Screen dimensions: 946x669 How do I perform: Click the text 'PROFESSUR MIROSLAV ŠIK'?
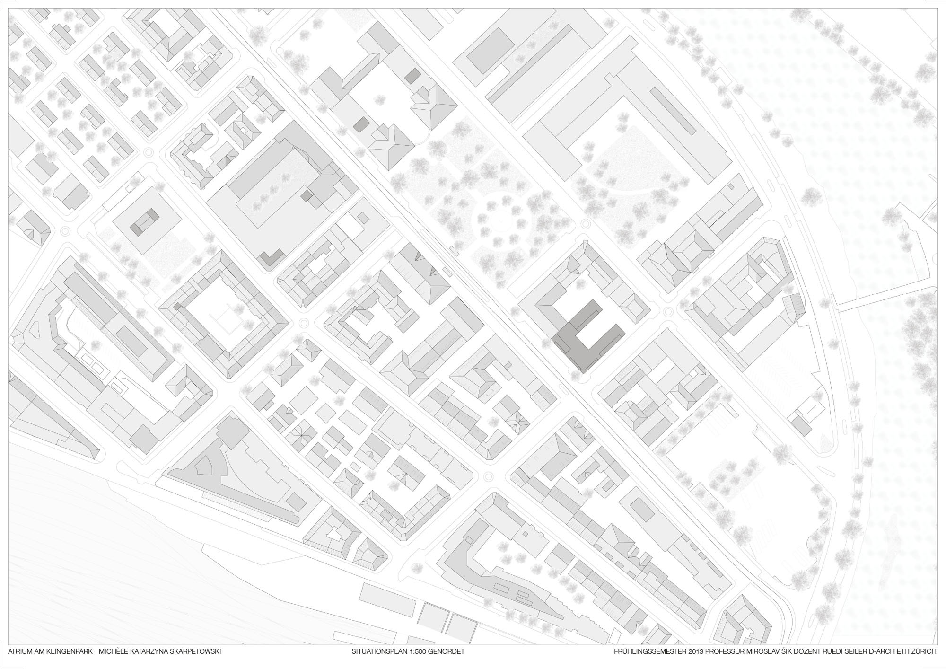748,651
